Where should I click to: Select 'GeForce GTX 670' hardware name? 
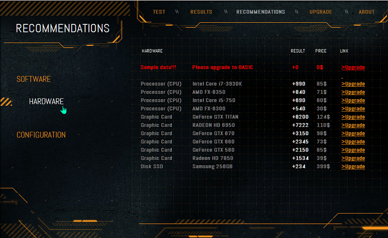[x=213, y=133]
